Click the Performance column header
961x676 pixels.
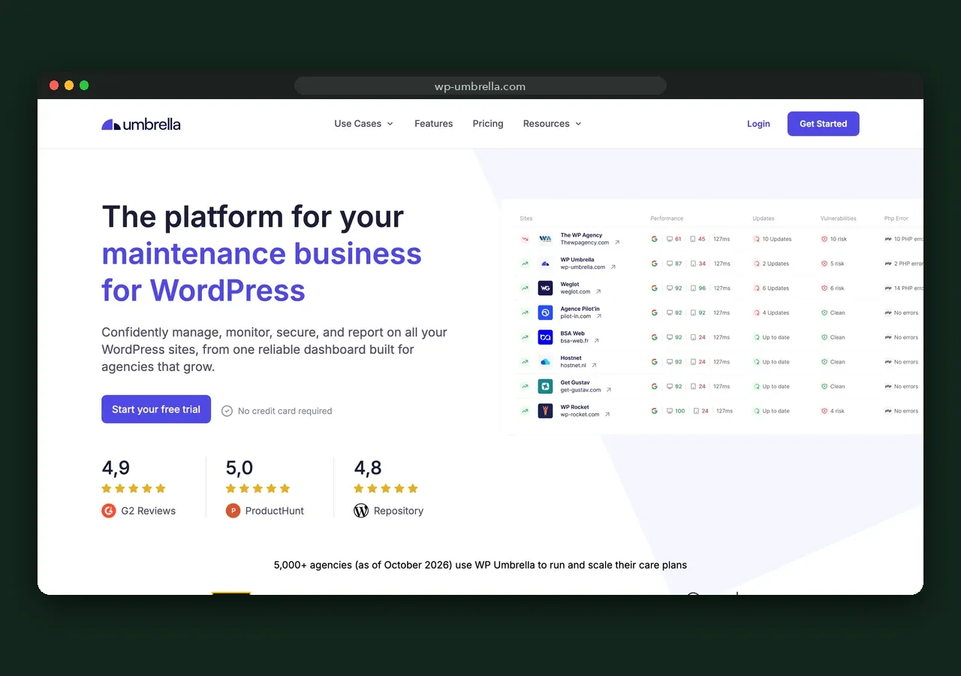pyautogui.click(x=667, y=219)
